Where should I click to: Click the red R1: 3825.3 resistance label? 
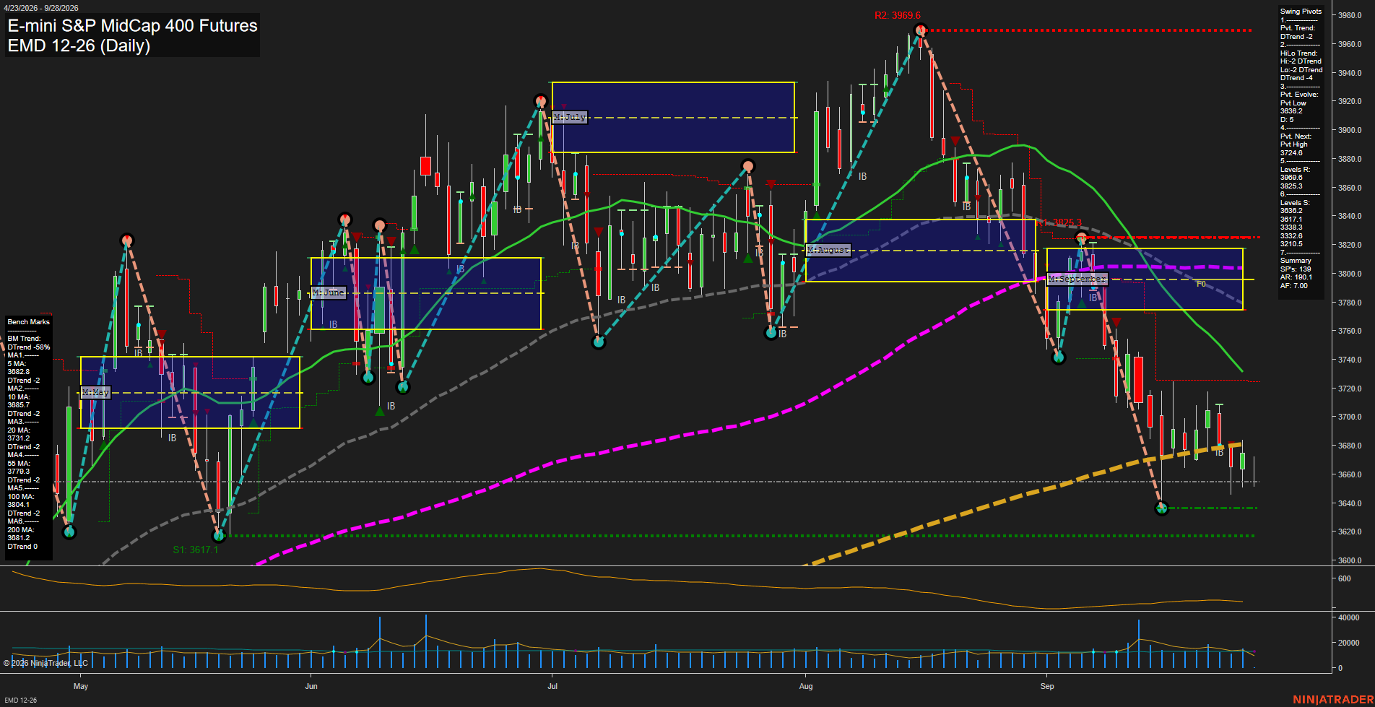coord(1059,222)
